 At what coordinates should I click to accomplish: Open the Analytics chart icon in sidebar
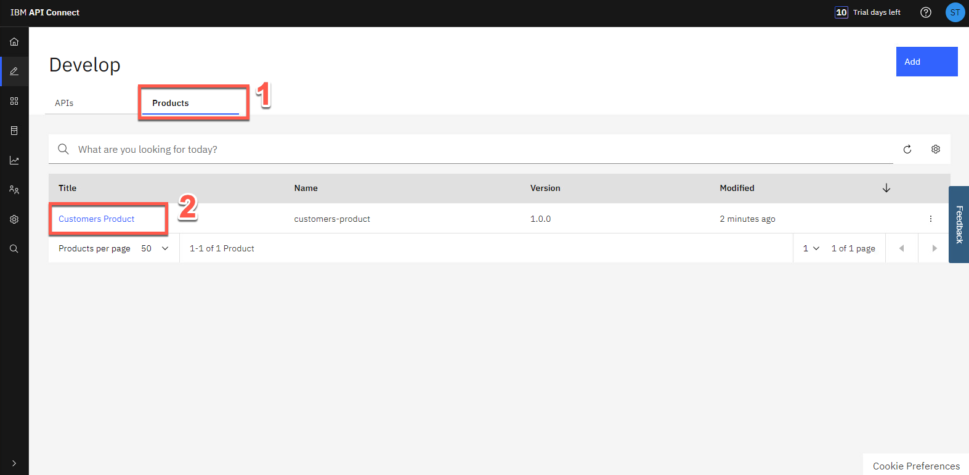coord(14,160)
